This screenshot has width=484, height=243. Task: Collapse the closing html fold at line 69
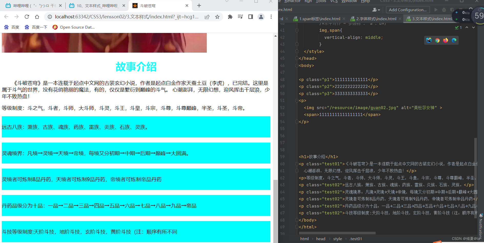[297, 227]
